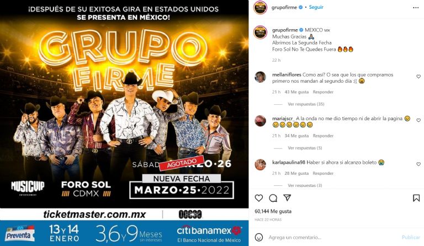Like mellaniflores comment heart
The height and width of the screenshot is (246, 424).
(x=418, y=77)
